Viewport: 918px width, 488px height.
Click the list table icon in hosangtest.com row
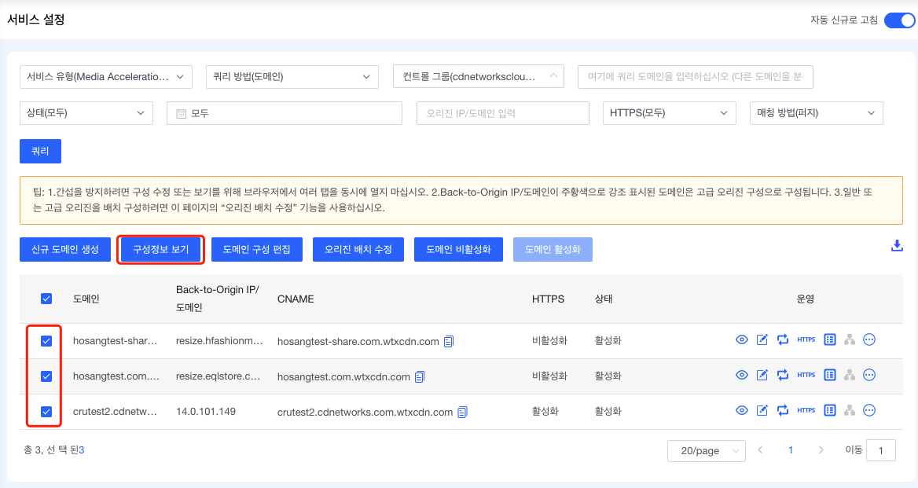point(829,376)
